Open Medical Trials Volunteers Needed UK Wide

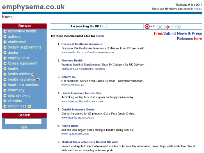tap(90, 142)
